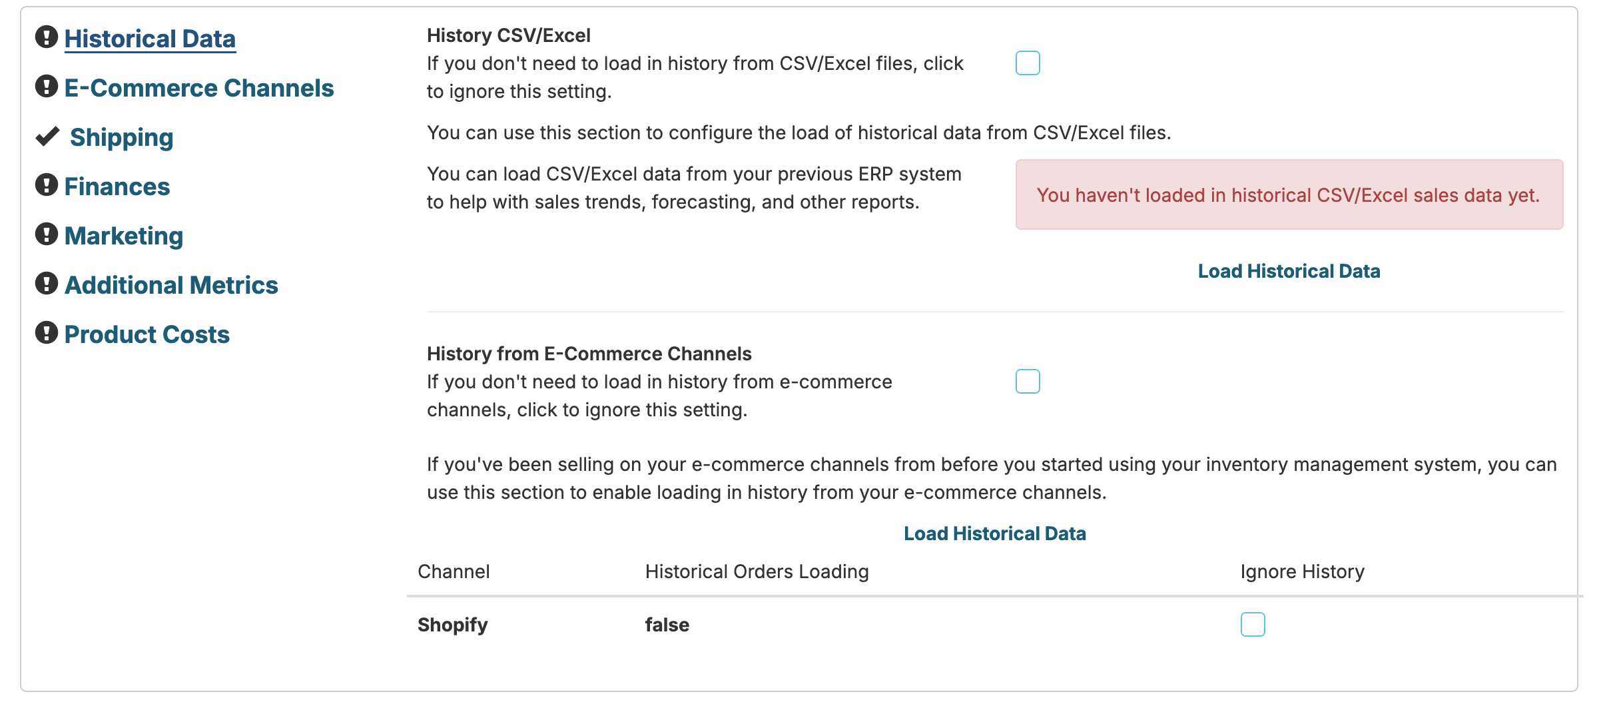Click Load Historical Data under CSV/Excel alert

pyautogui.click(x=1289, y=271)
